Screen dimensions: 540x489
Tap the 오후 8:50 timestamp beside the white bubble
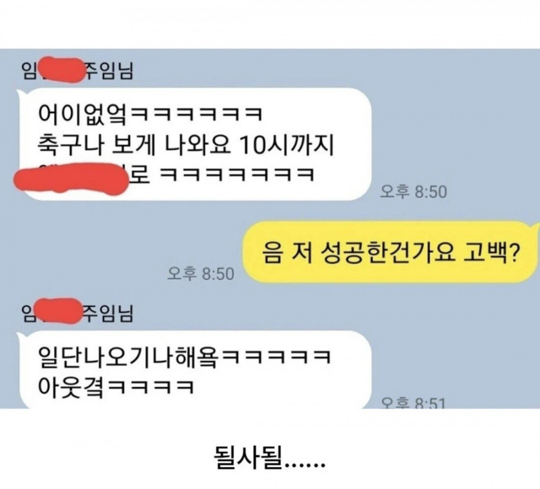(413, 192)
